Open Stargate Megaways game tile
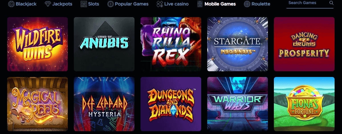 tap(237, 44)
